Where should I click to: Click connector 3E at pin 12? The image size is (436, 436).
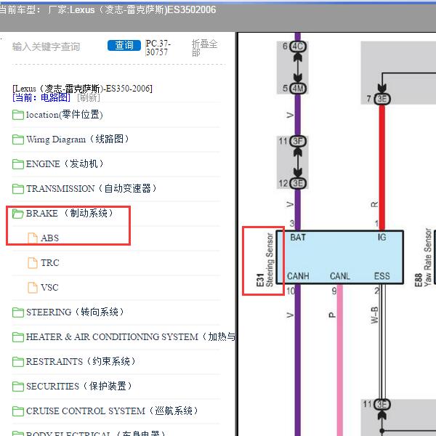click(298, 183)
